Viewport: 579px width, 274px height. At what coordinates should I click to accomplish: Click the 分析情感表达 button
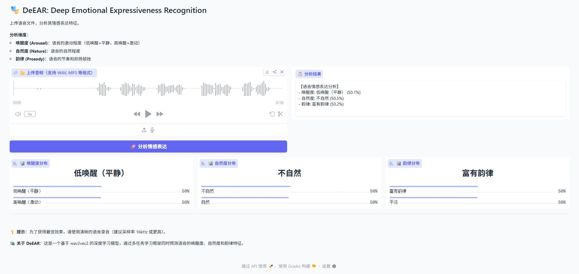[x=148, y=146]
